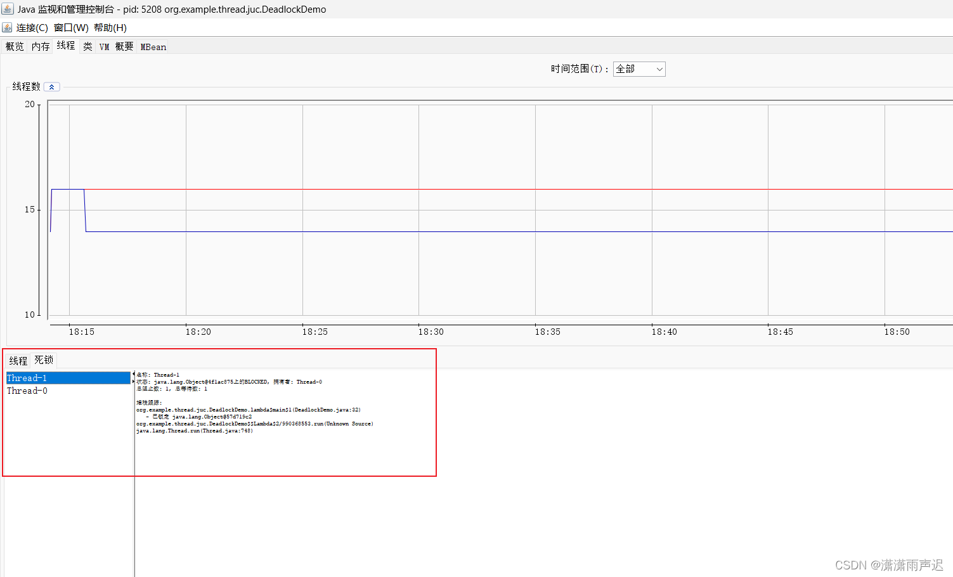
Task: Select the 死锁 sub-tab
Action: 44,360
